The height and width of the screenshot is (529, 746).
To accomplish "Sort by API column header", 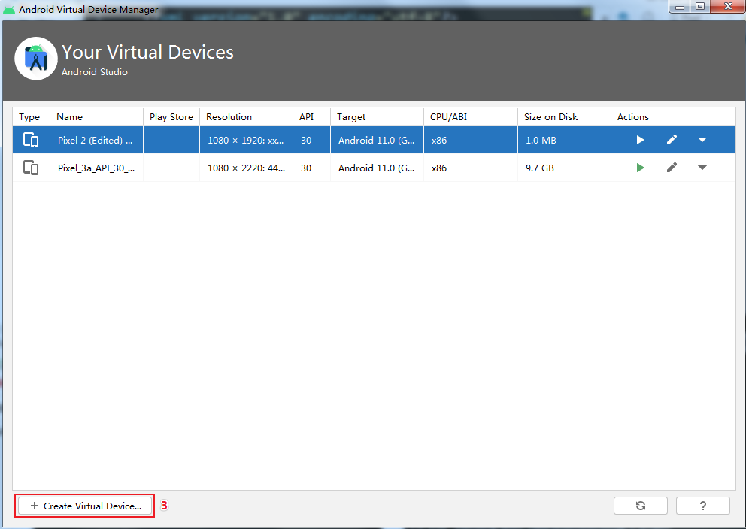I will coord(311,117).
